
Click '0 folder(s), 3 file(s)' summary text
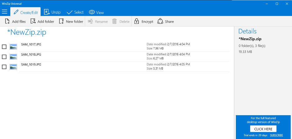252,46
